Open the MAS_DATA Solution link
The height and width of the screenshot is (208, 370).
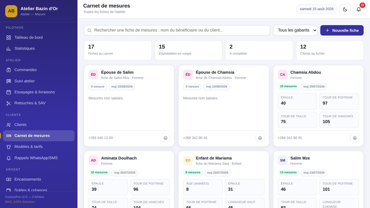[20, 202]
